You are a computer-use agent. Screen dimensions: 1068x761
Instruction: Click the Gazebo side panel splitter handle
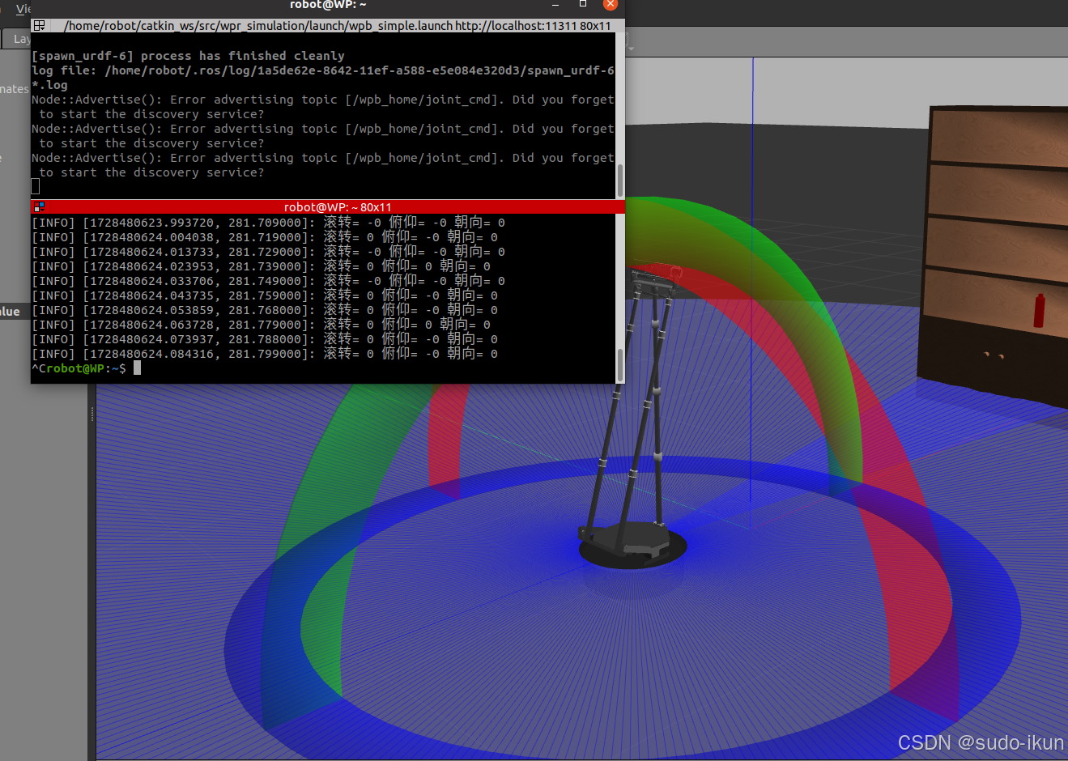point(92,414)
